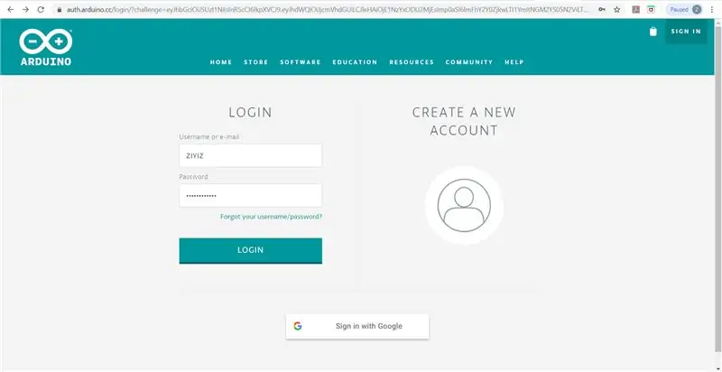Click the browser forward arrow
The height and width of the screenshot is (372, 722).
[25, 9]
